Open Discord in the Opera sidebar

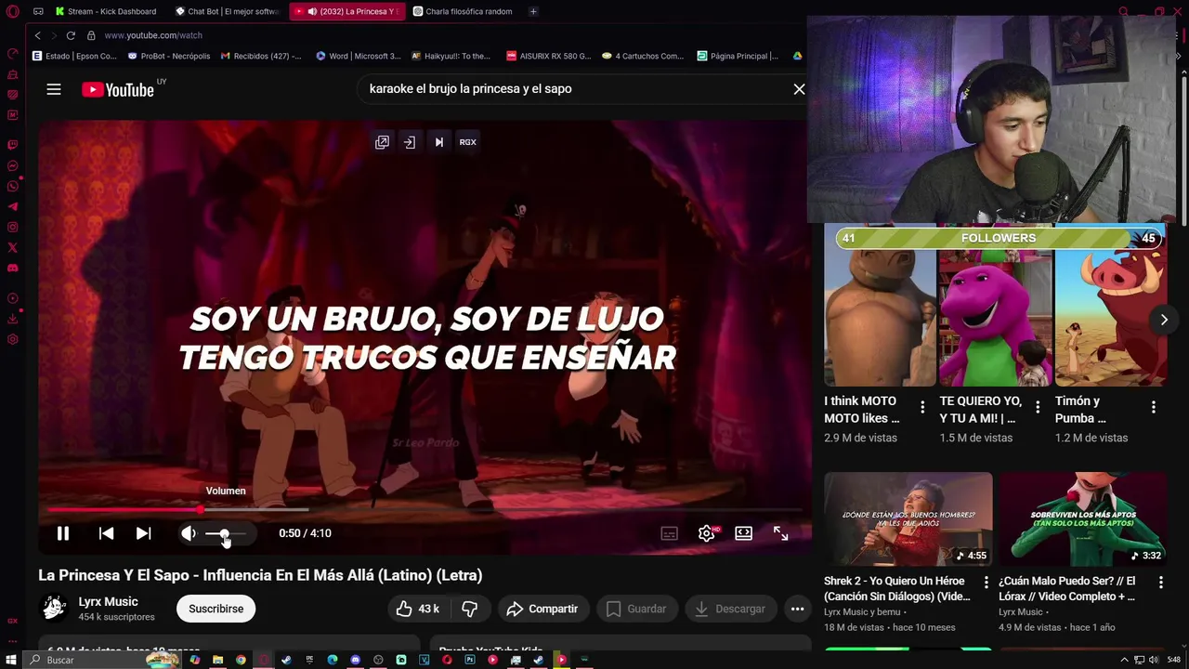point(12,269)
